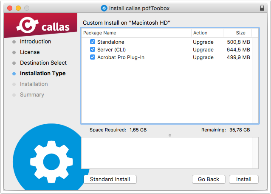Close the installer with the red button
Screen dimensions: 271x194
[10, 8]
